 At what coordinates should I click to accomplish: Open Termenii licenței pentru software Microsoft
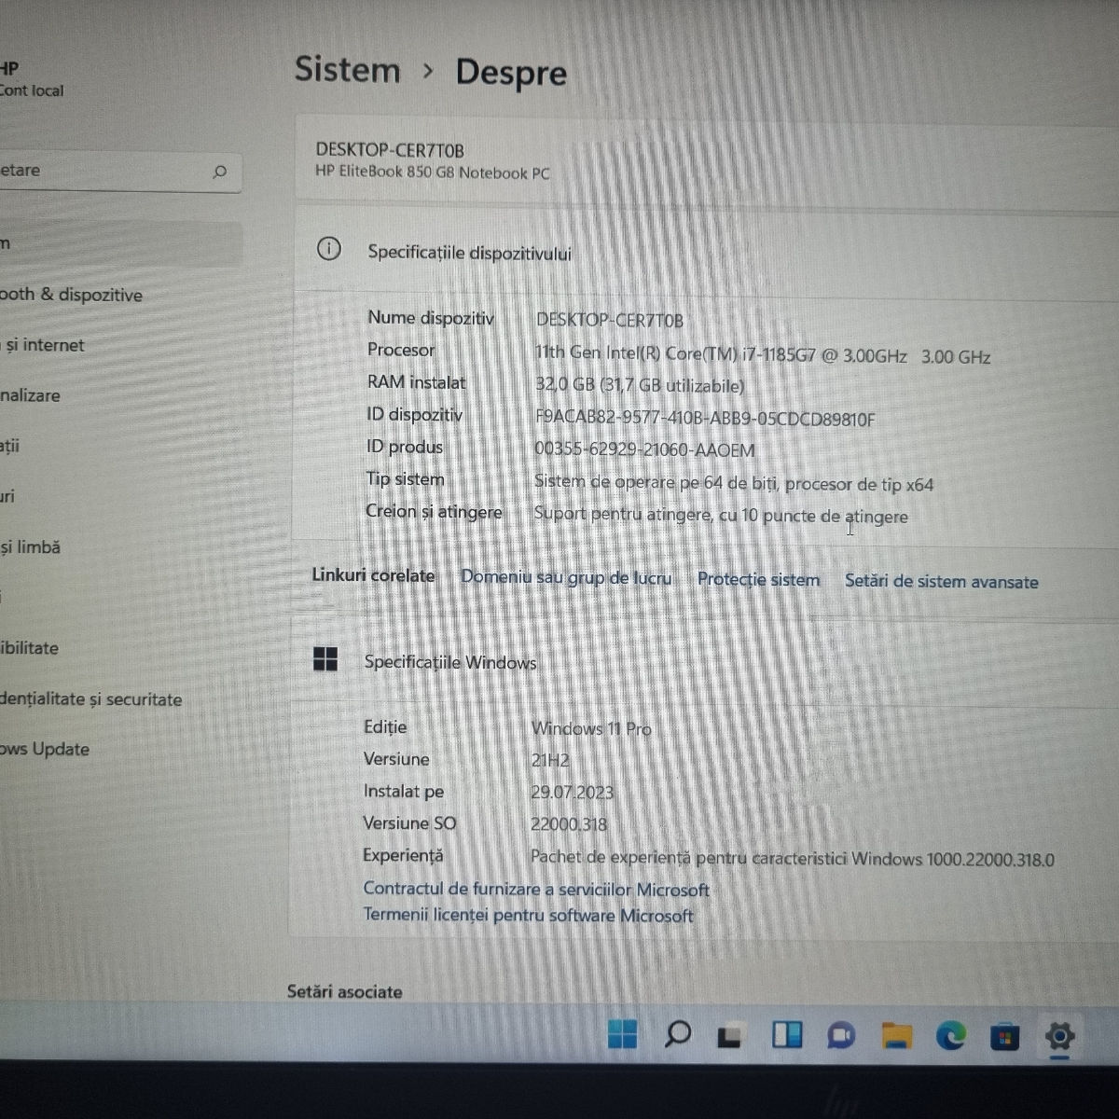click(x=528, y=916)
